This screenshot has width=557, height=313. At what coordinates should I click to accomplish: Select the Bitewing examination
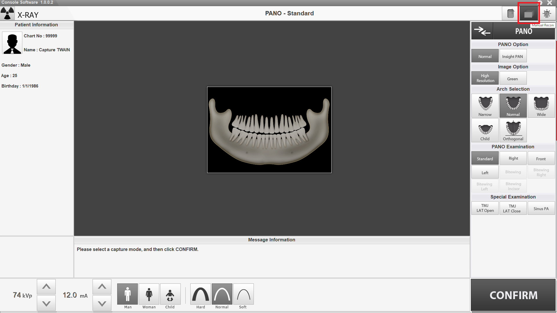pyautogui.click(x=513, y=172)
